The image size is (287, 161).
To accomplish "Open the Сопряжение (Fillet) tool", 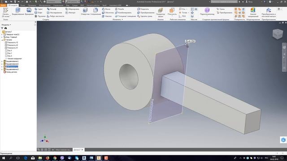I will (x=96, y=12).
